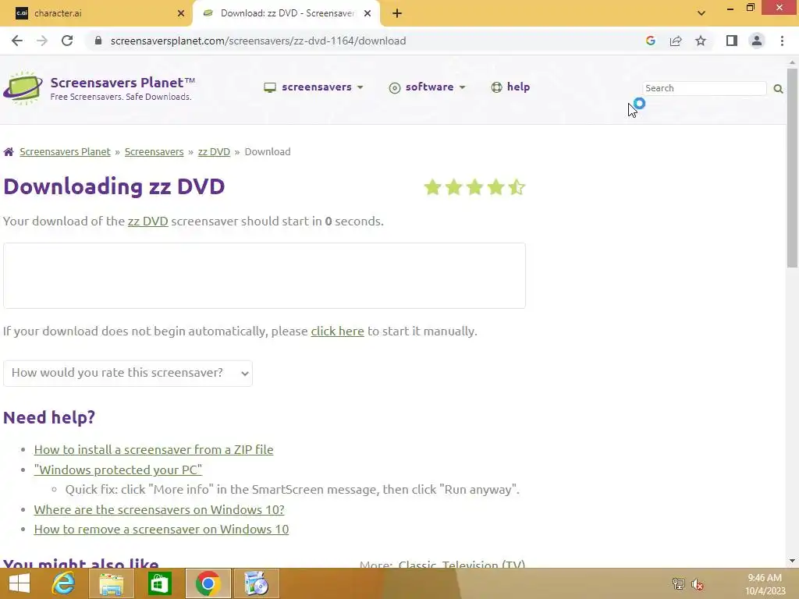The width and height of the screenshot is (799, 599).
Task: Click the address bar URL
Action: (257, 41)
